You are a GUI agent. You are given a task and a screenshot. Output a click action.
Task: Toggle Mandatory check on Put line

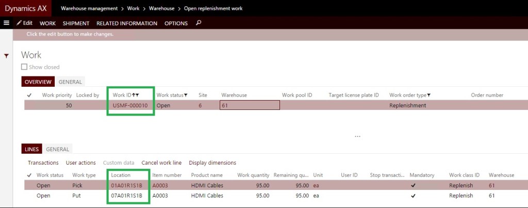click(x=413, y=196)
